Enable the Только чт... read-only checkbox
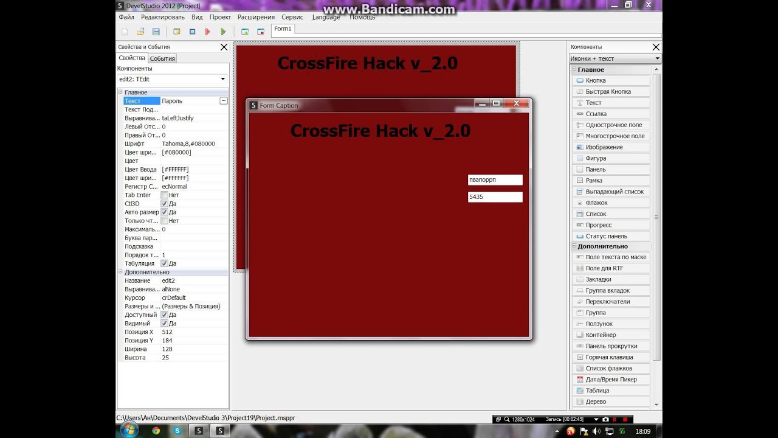 pos(164,221)
